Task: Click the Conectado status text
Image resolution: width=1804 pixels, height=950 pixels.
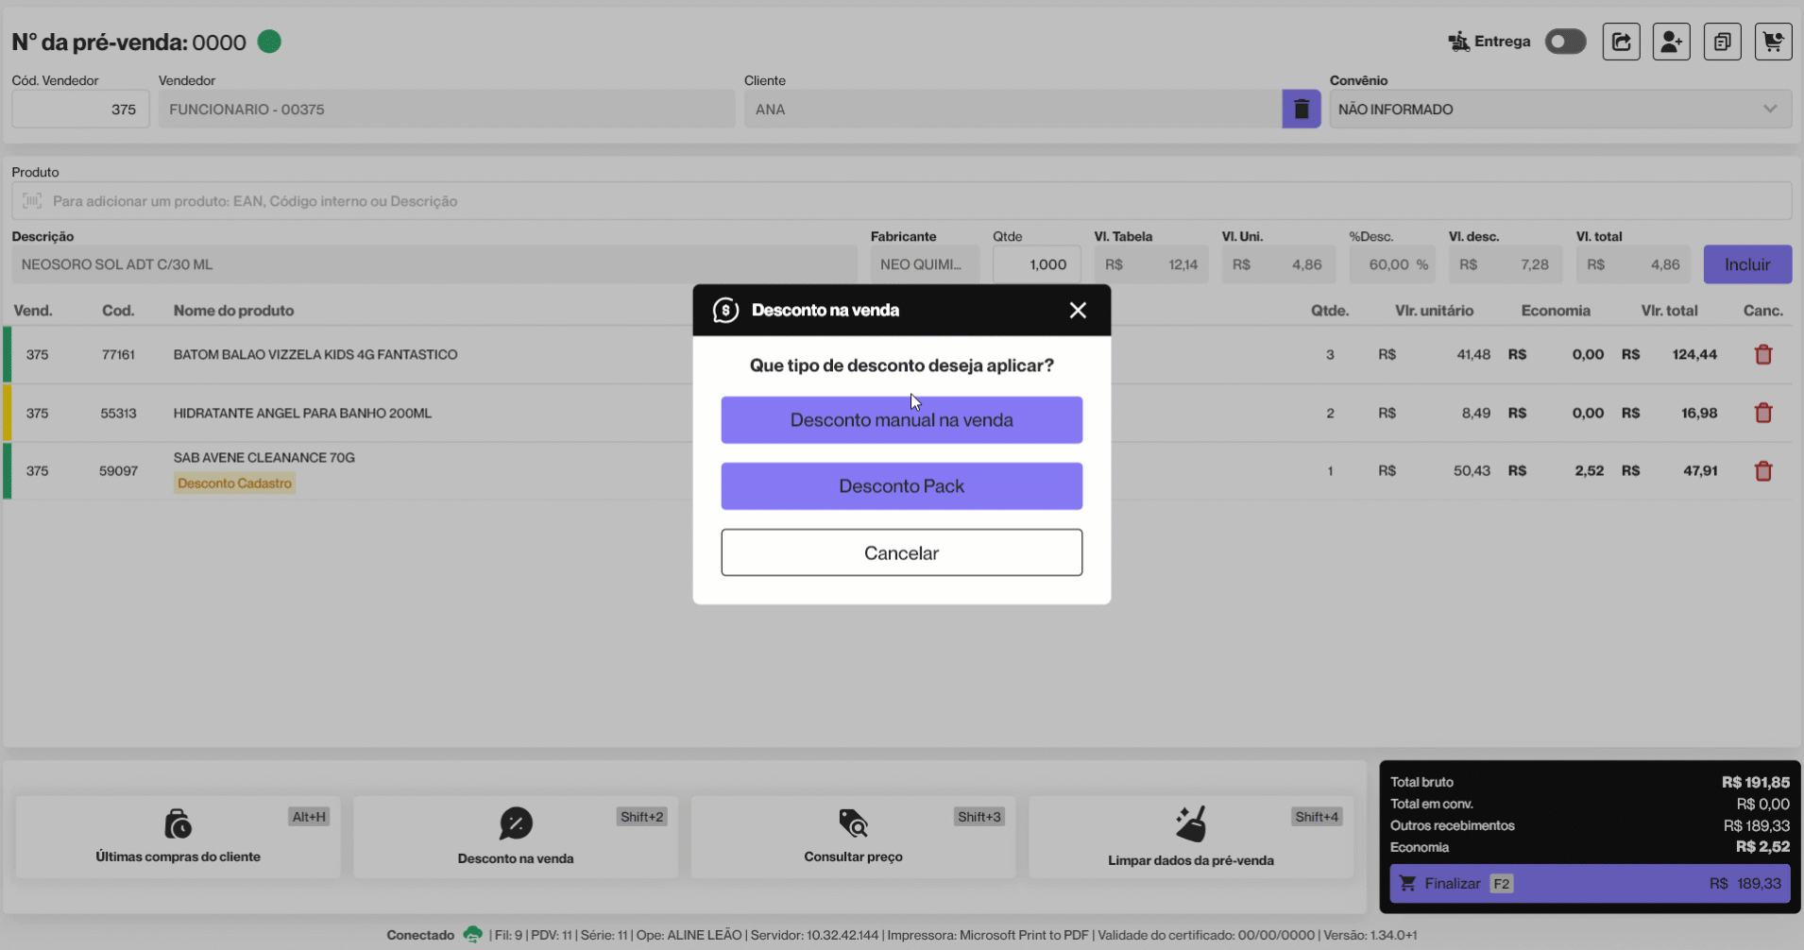Action: click(420, 935)
